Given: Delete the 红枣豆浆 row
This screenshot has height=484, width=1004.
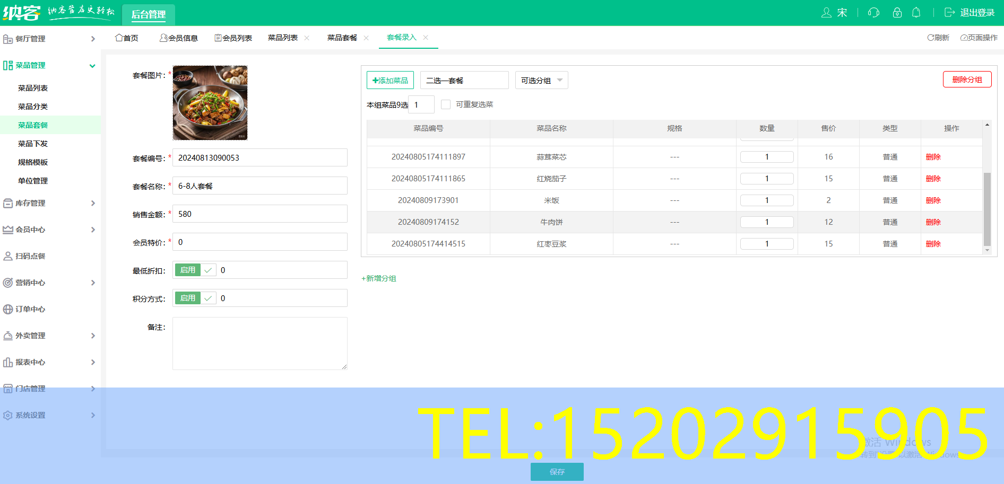Looking at the screenshot, I should pyautogui.click(x=933, y=244).
